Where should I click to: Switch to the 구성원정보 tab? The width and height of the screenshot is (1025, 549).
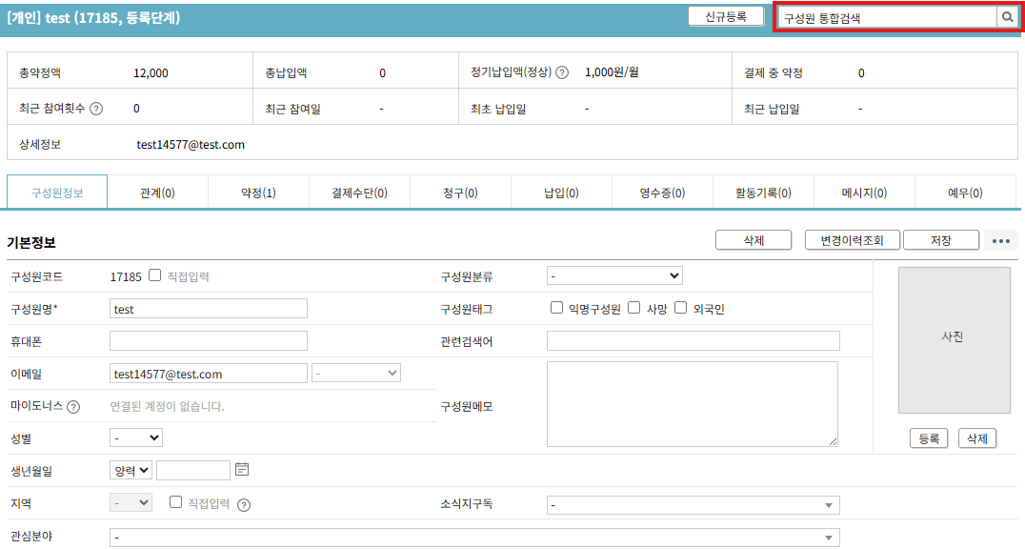pos(57,193)
